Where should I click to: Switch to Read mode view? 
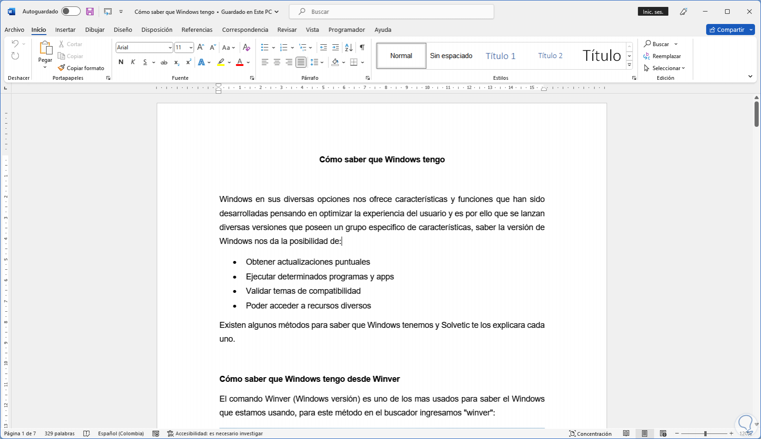pos(626,433)
